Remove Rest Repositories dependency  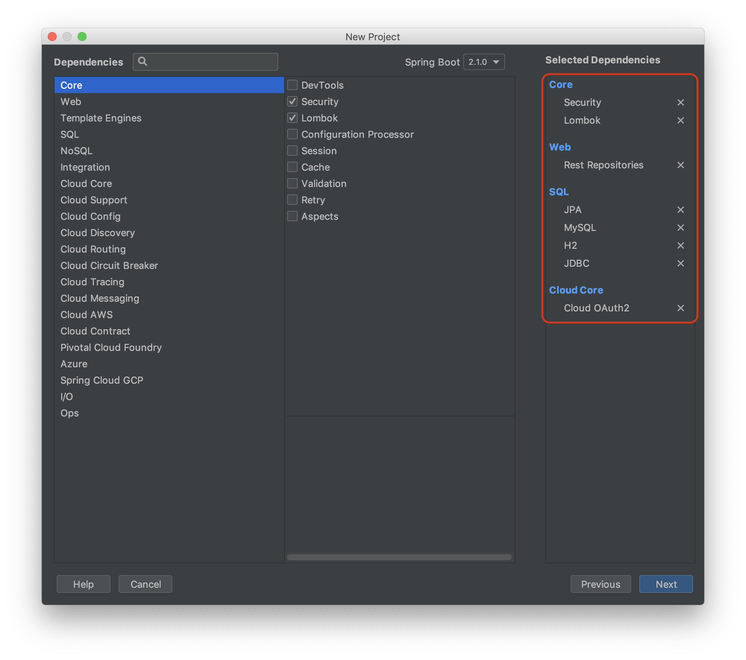coord(680,165)
